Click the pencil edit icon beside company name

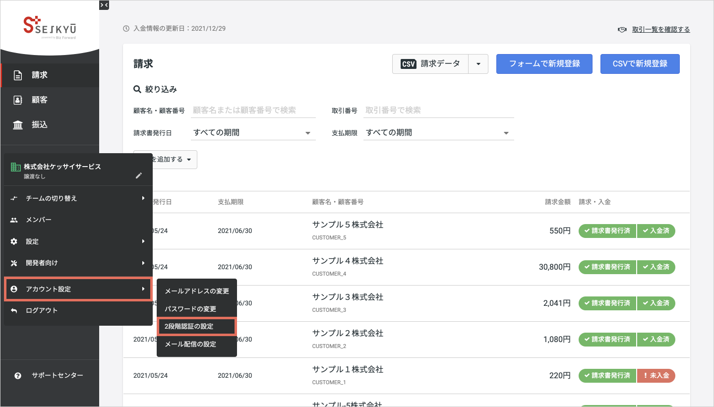(x=139, y=175)
